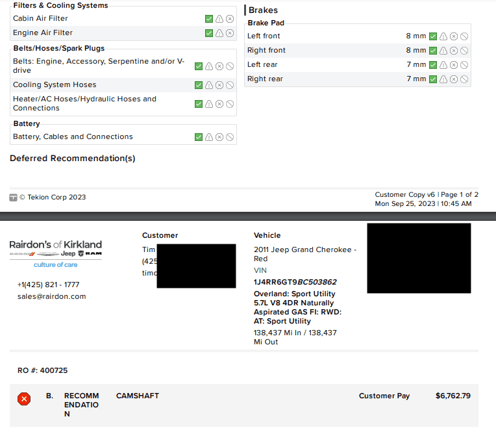Click the green check for Left rear brake pad
This screenshot has height=434, width=496.
point(433,65)
